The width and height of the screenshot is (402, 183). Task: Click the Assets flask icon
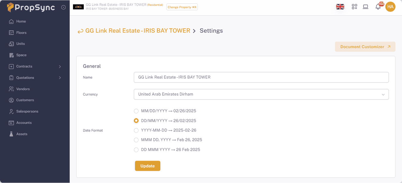pos(11,134)
